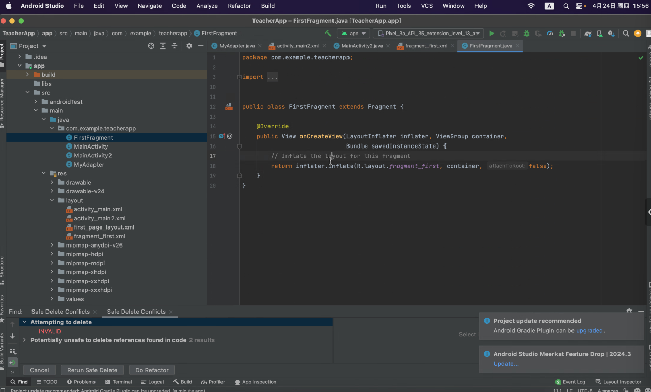Viewport: 651px width, 392px height.
Task: Open Pixel_3a_API_35 device dropdown
Action: click(x=428, y=33)
